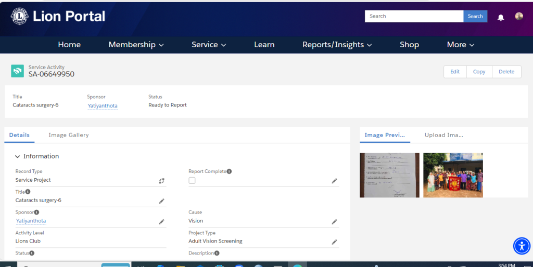Open the document photo thumbnail

click(389, 175)
